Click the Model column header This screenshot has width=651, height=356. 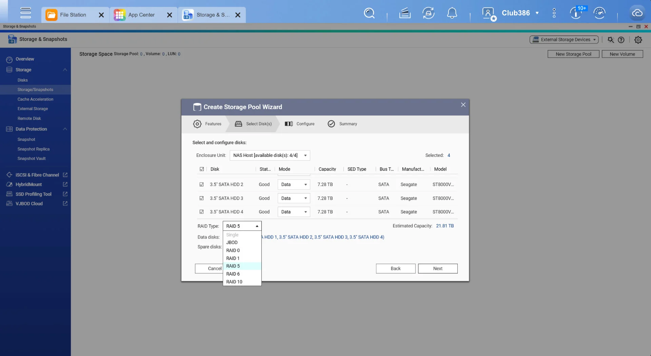(x=440, y=169)
